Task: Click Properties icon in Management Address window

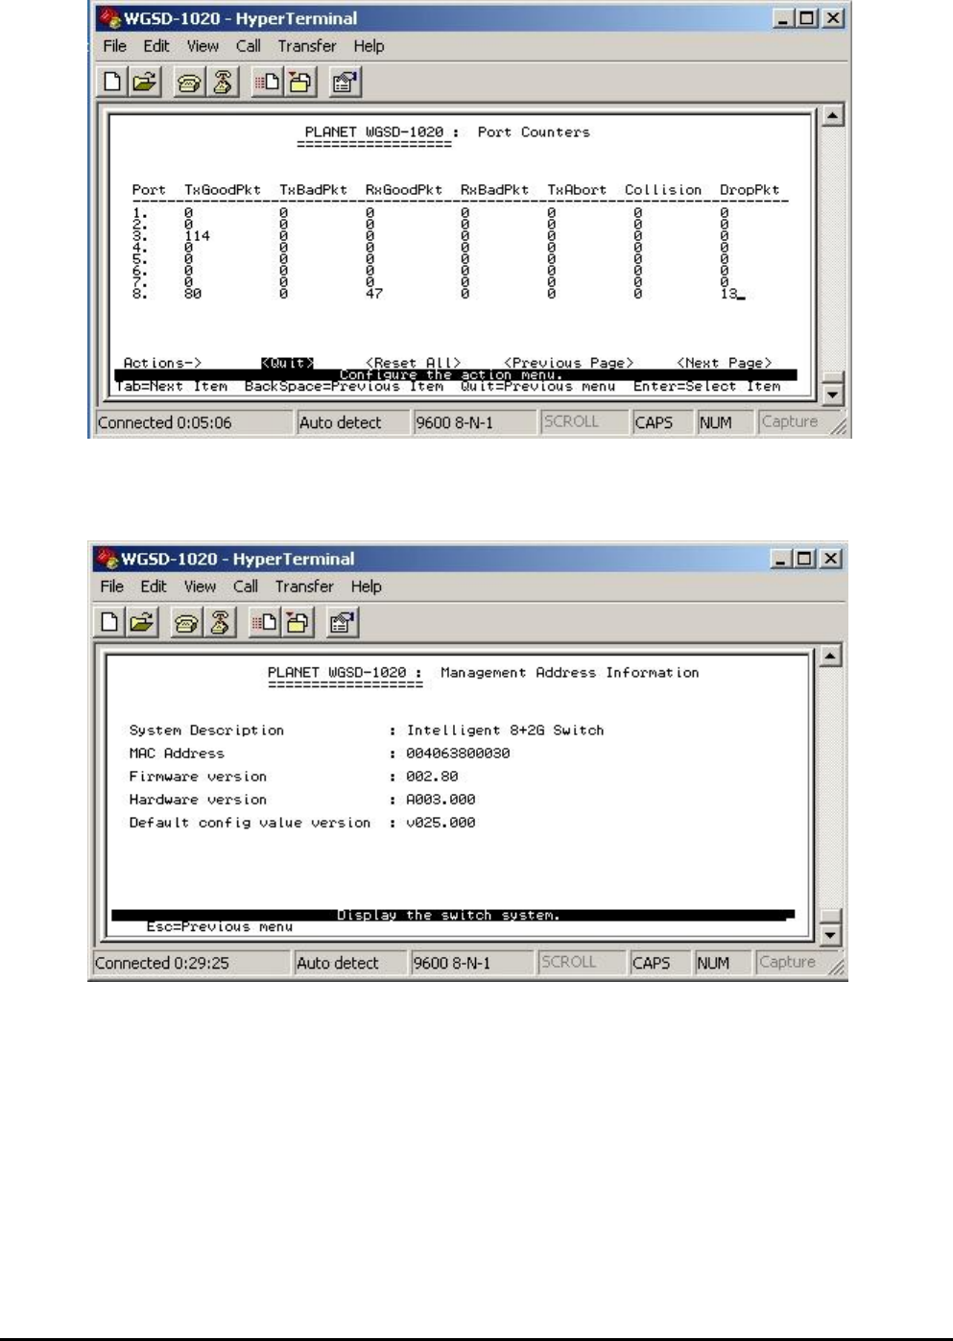Action: point(341,623)
